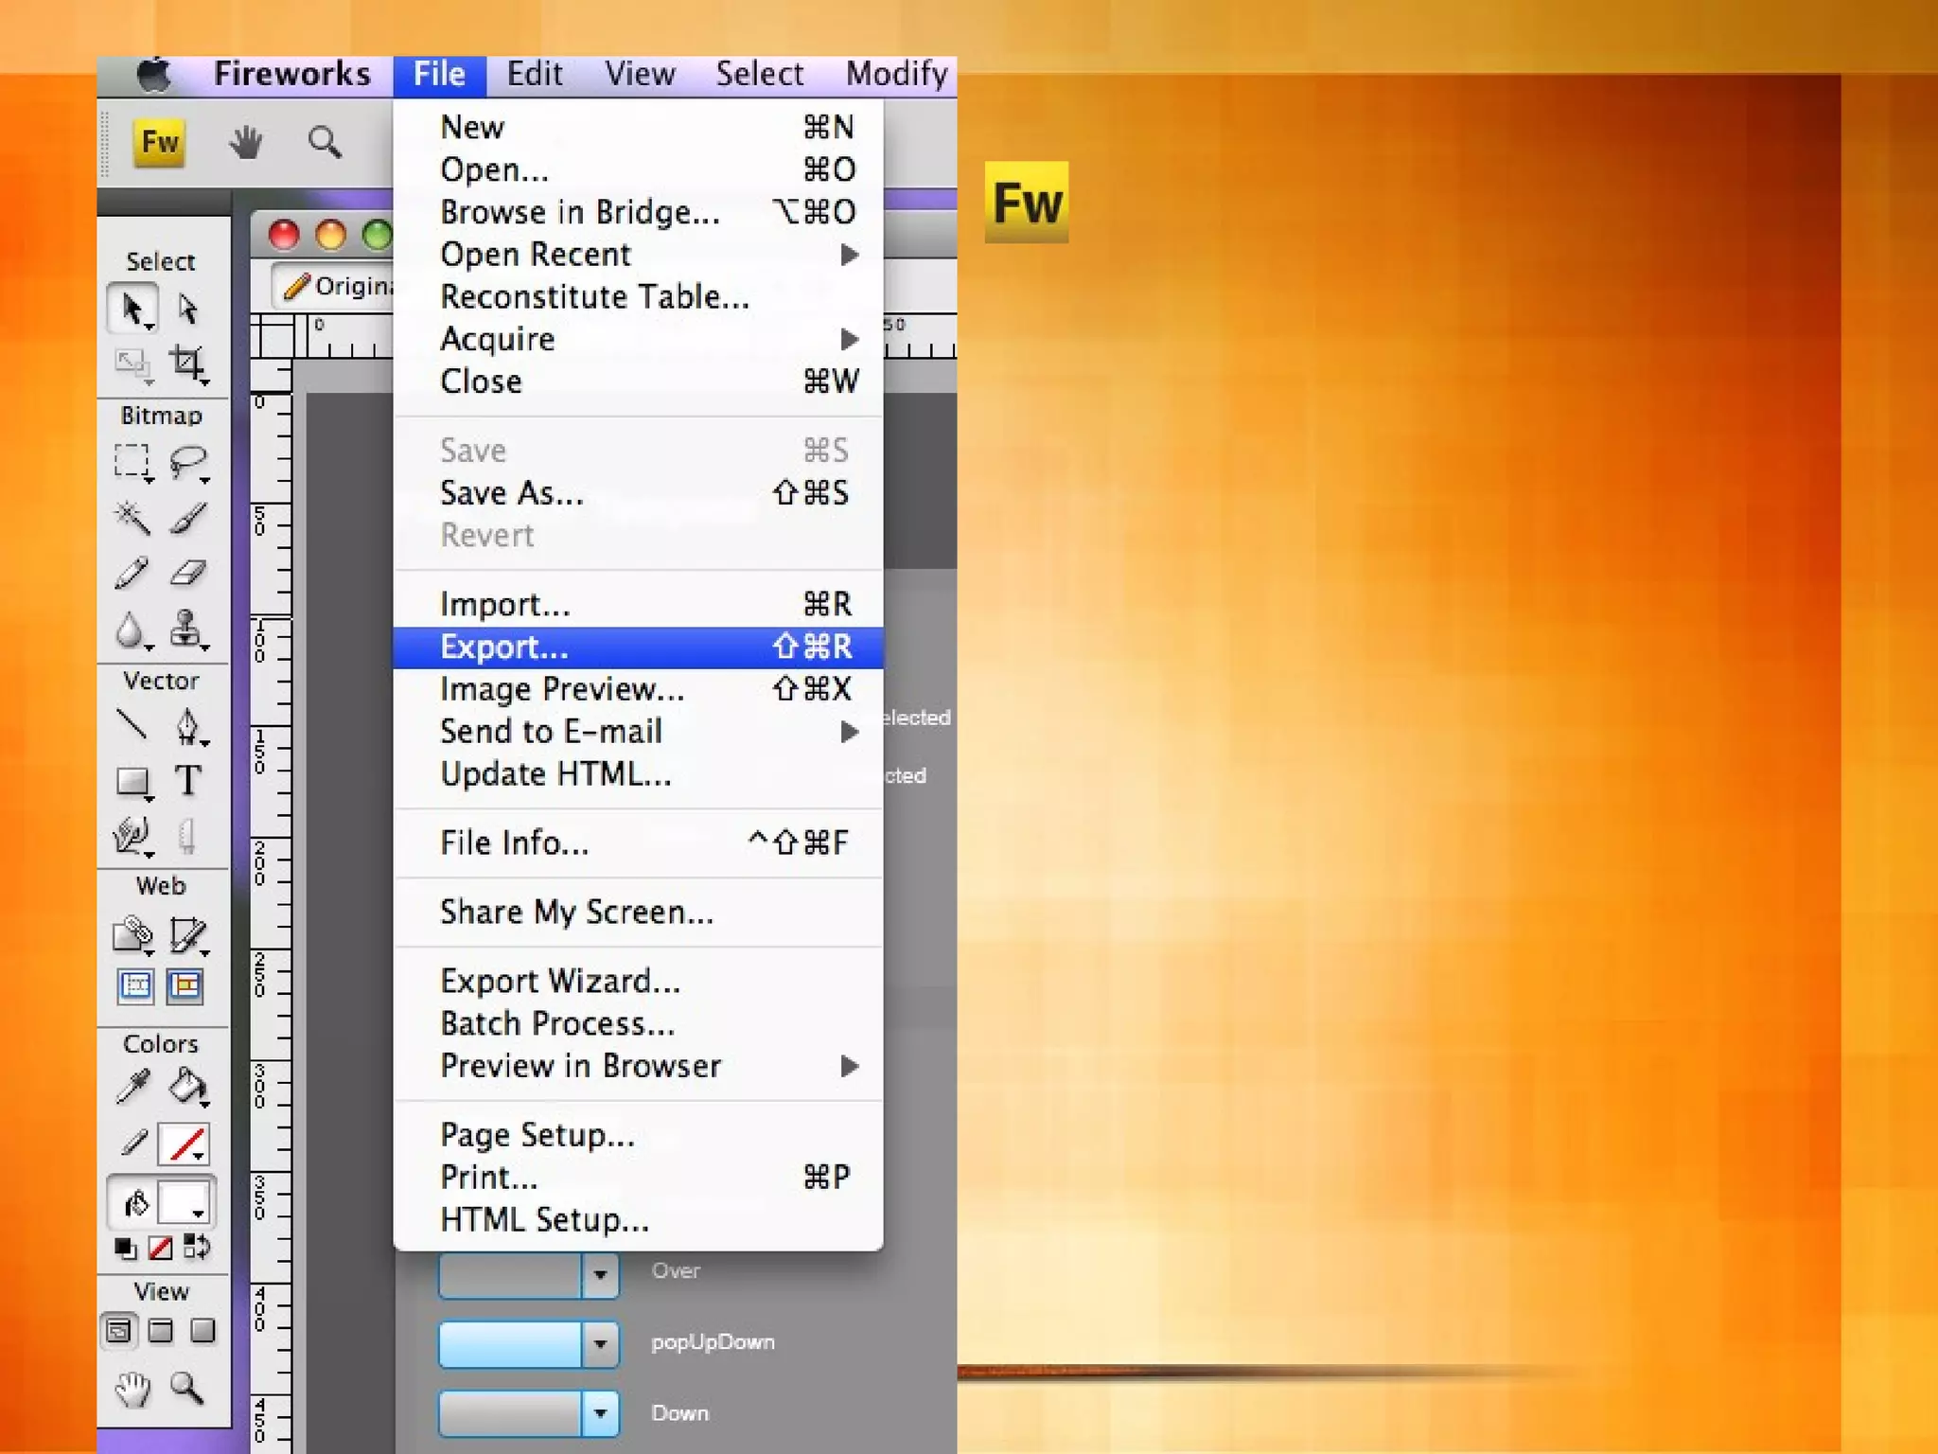Click the Original view button
Image resolution: width=1938 pixels, height=1454 pixels.
[336, 286]
